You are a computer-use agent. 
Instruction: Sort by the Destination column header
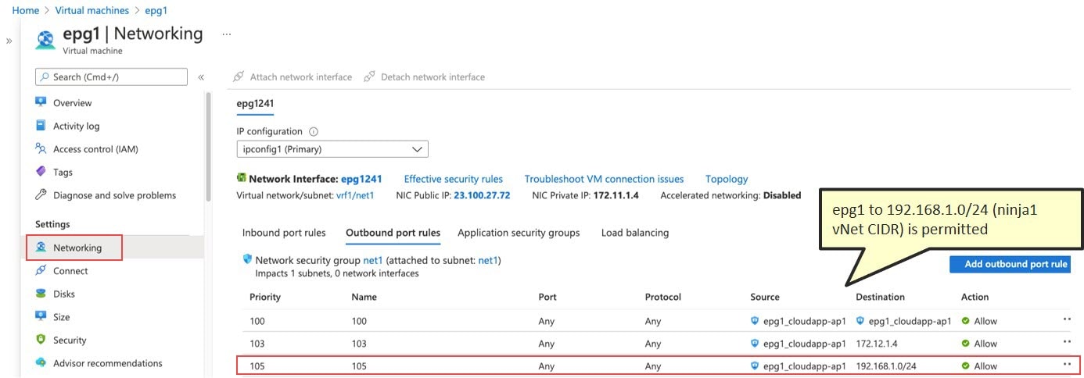pos(880,297)
